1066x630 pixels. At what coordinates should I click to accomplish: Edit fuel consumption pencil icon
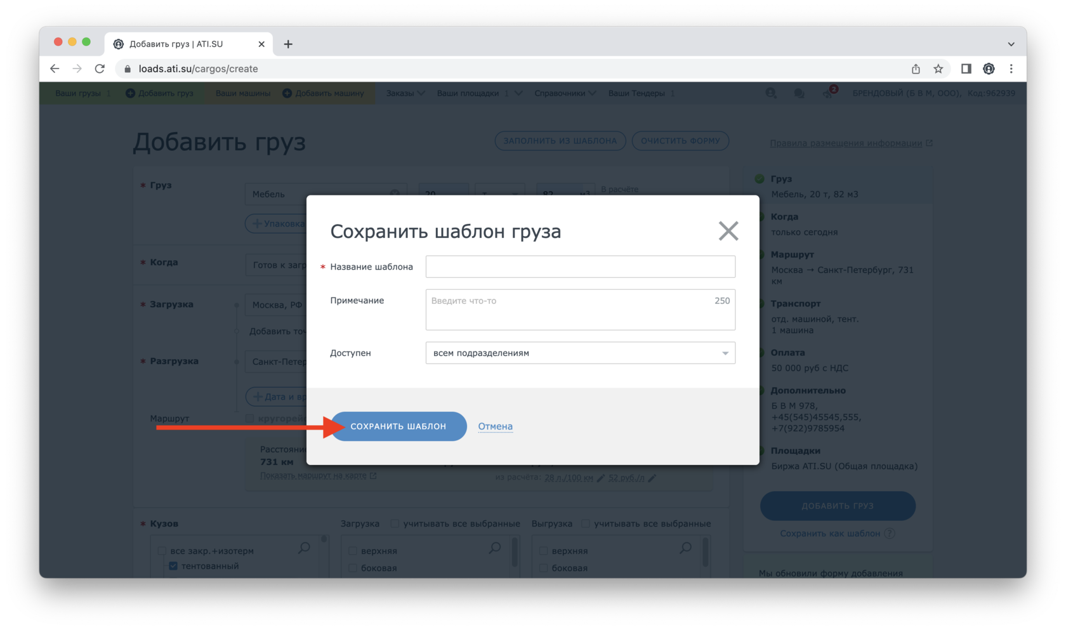[x=600, y=478]
